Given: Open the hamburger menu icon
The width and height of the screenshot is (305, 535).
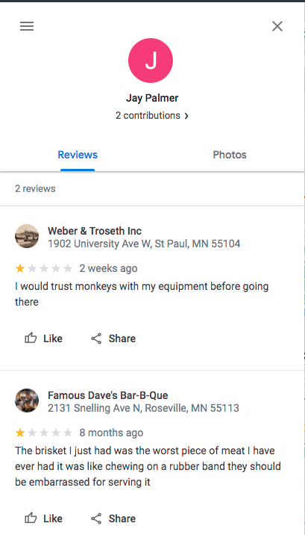Looking at the screenshot, I should point(27,26).
